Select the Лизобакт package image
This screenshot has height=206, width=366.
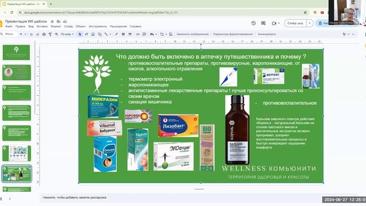coord(178,125)
